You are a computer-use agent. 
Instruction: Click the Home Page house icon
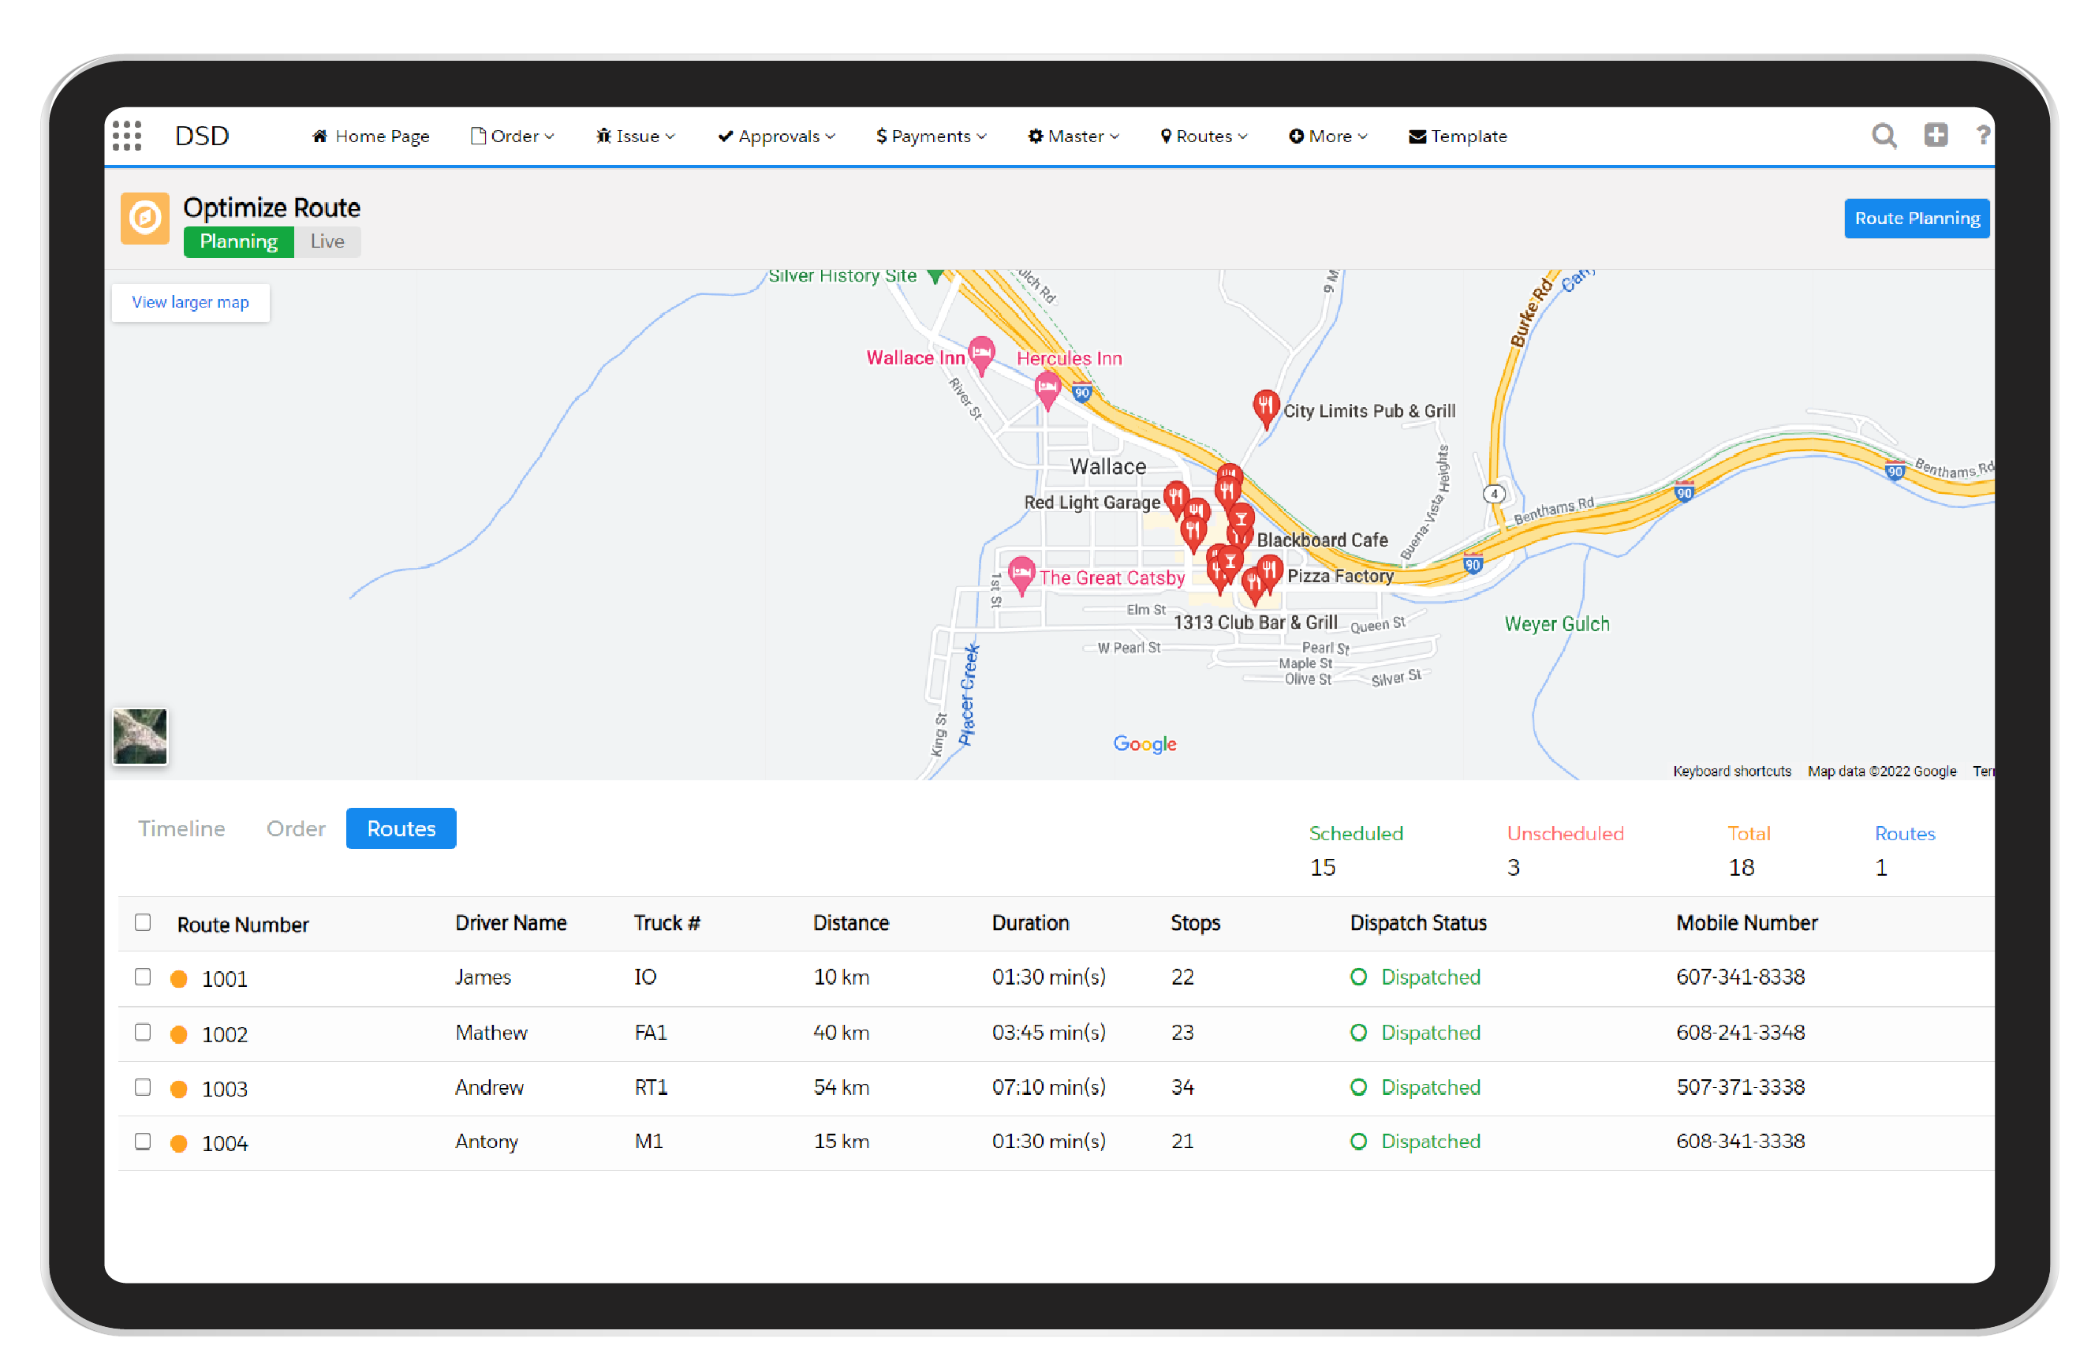(x=319, y=136)
